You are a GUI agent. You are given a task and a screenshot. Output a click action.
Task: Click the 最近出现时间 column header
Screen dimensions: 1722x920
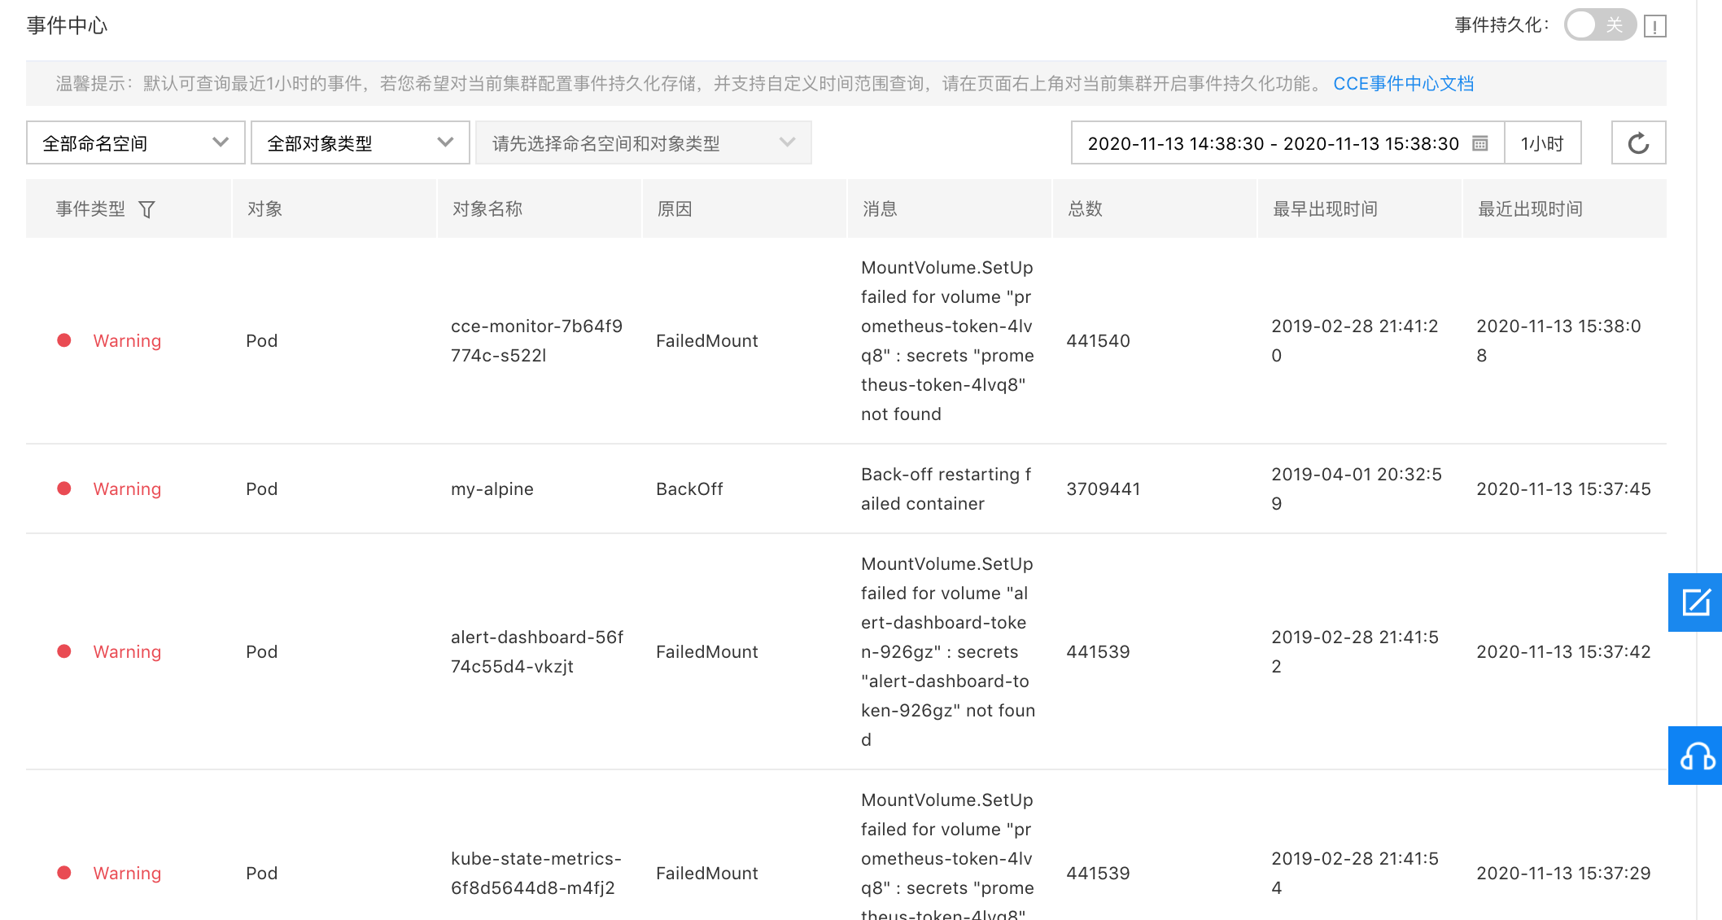tap(1529, 209)
